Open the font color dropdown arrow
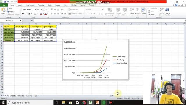The height and width of the screenshot is (105, 186). coord(48,14)
